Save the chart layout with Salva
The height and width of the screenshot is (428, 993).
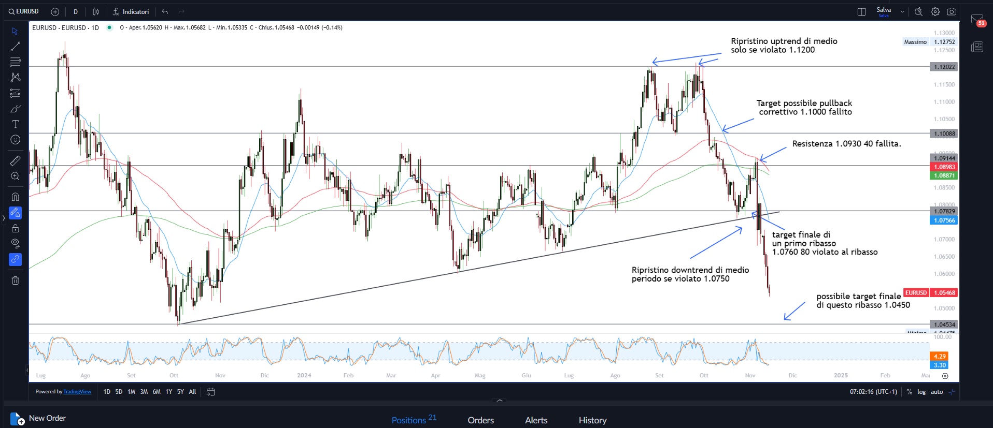tap(884, 11)
